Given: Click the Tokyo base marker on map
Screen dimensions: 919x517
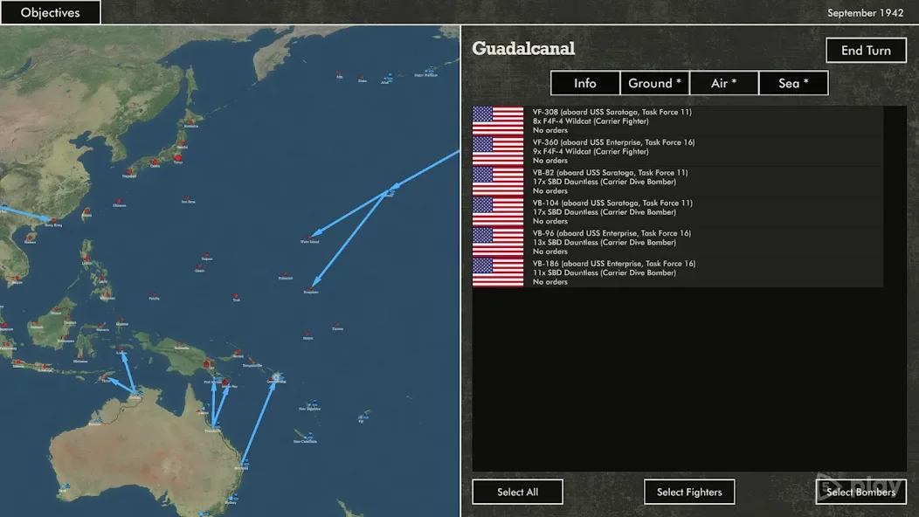Looking at the screenshot, I should [x=180, y=156].
